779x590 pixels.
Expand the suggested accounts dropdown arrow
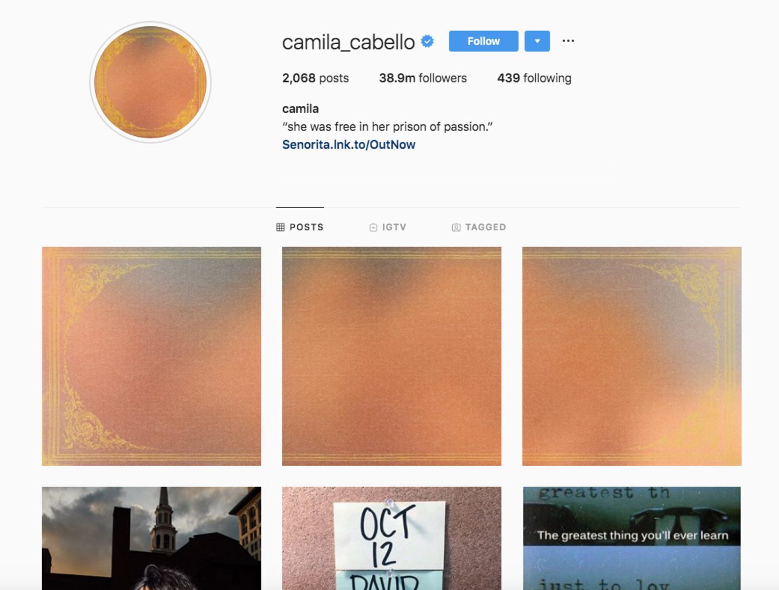[x=537, y=41]
